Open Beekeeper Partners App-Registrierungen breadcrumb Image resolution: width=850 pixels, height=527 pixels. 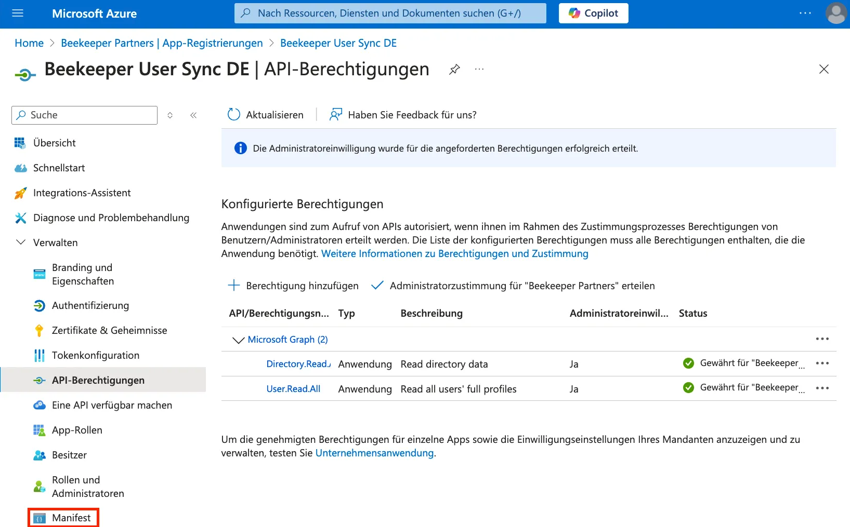[162, 43]
